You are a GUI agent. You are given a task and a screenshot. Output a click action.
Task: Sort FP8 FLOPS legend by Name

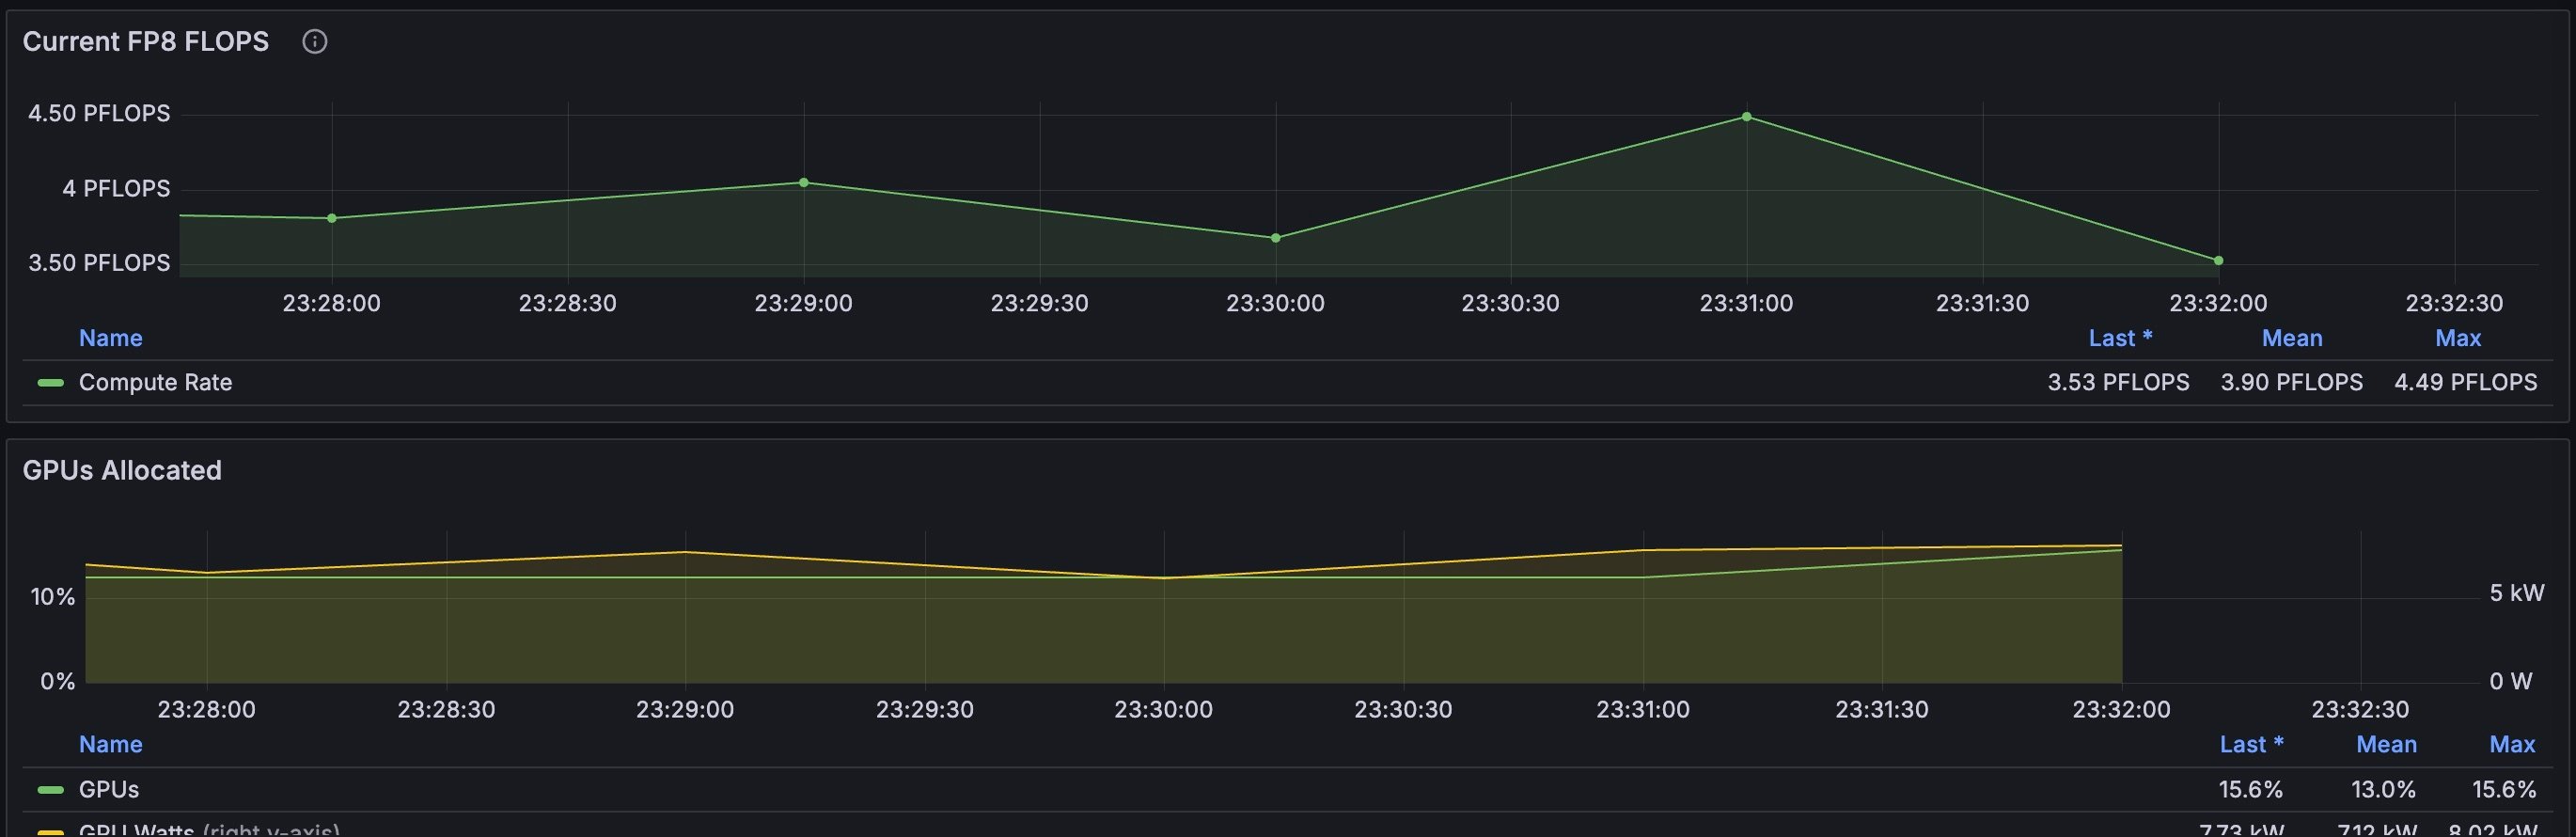(111, 338)
